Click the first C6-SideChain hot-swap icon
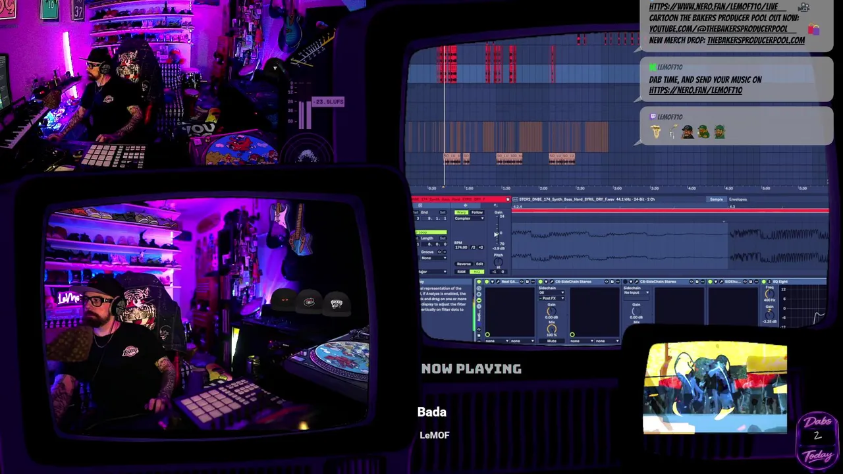 coord(607,282)
